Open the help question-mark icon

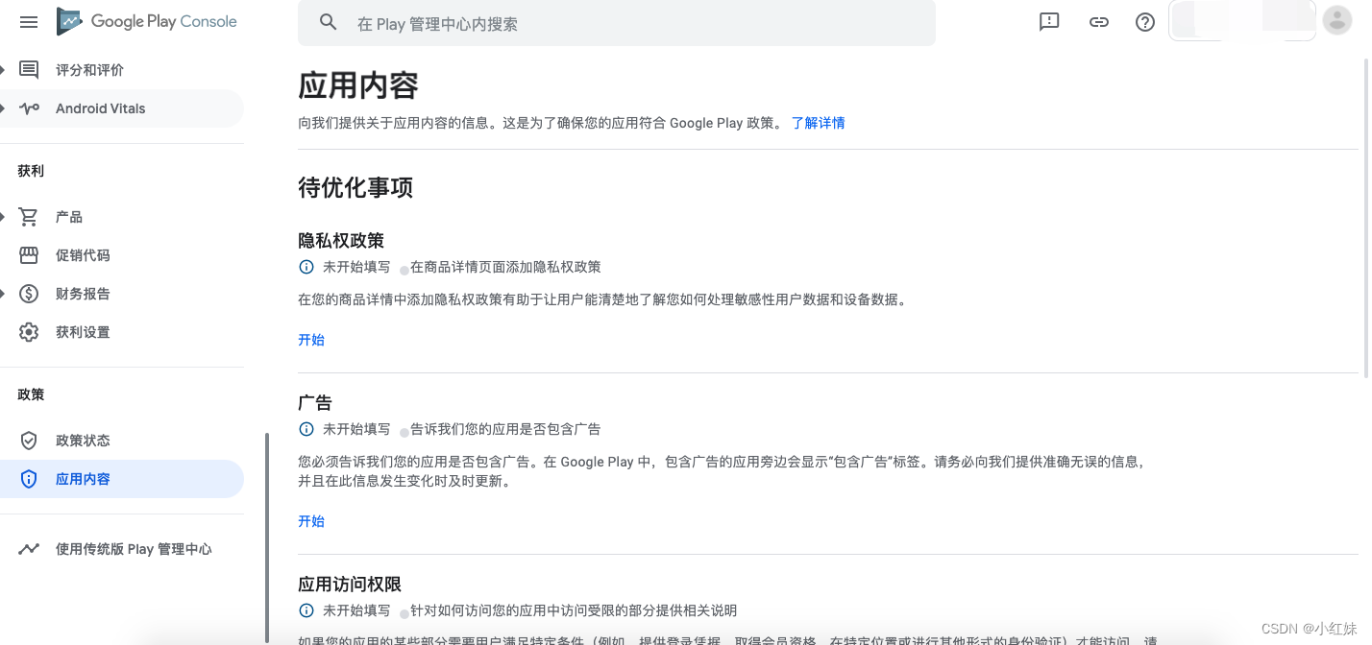coord(1144,21)
